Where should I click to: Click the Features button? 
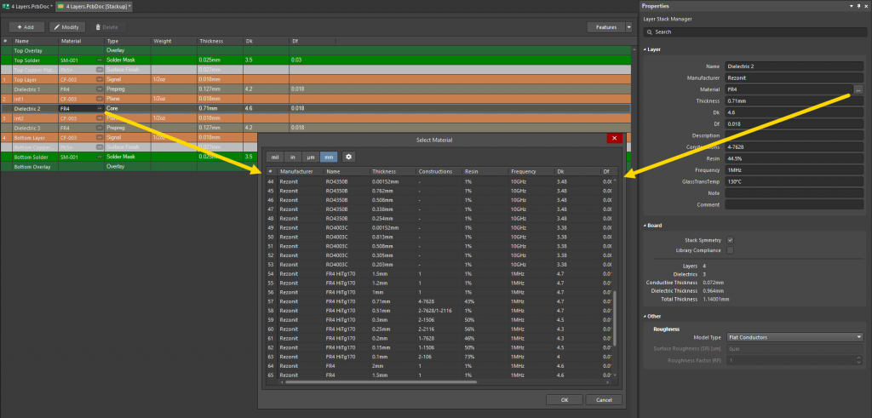point(605,26)
